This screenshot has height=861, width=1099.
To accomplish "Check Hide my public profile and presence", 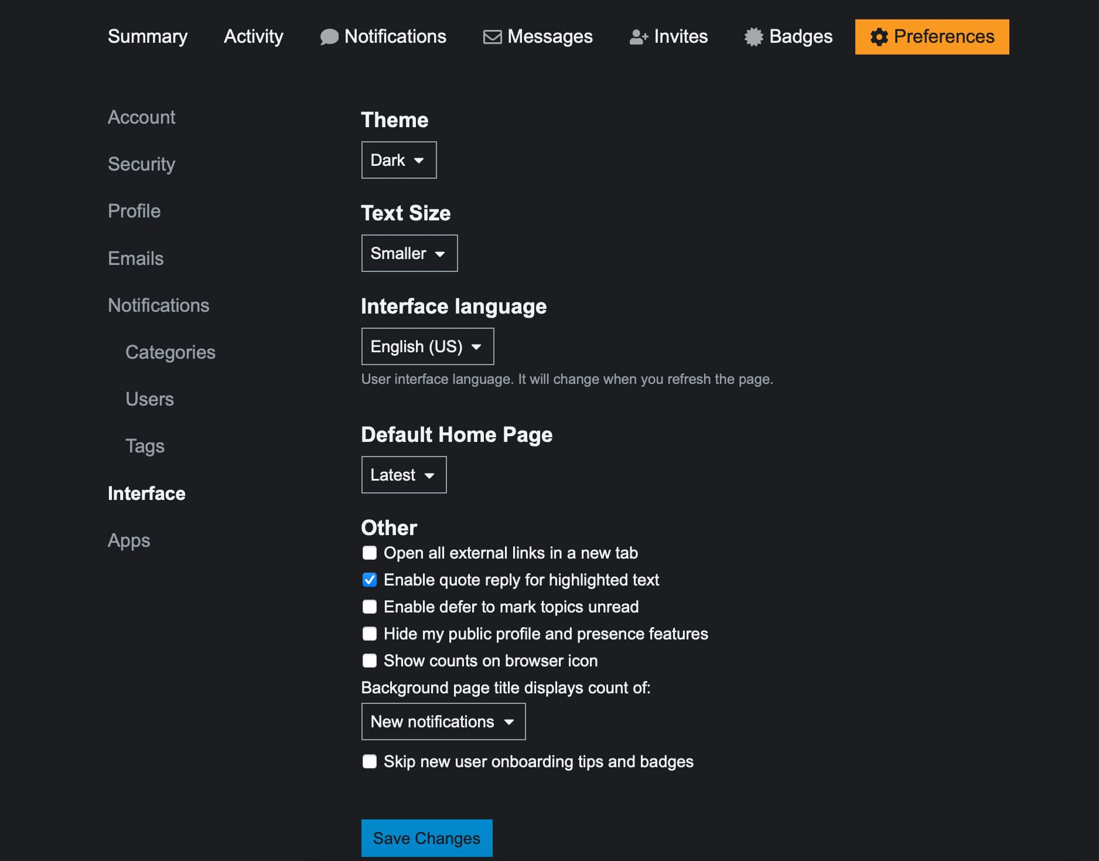I will (x=370, y=634).
